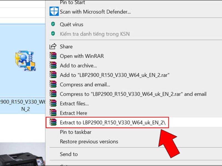Click the WinRAR icon beside Compress and email...
Screen dimensions: 222x166
[x=53, y=84]
